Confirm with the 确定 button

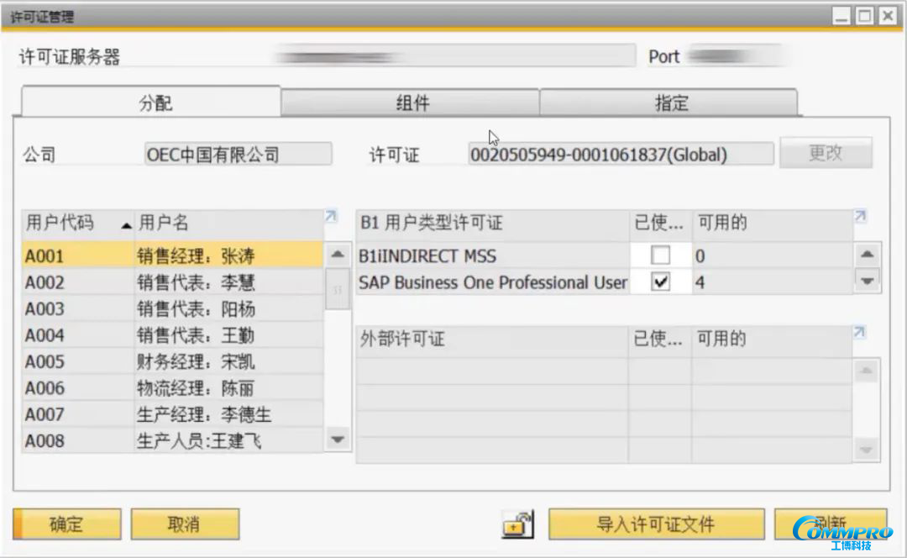(66, 524)
